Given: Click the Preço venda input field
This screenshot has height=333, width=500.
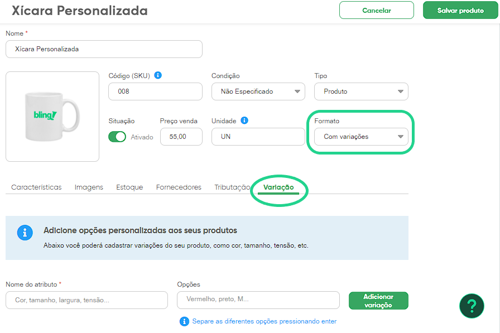Looking at the screenshot, I should 181,137.
